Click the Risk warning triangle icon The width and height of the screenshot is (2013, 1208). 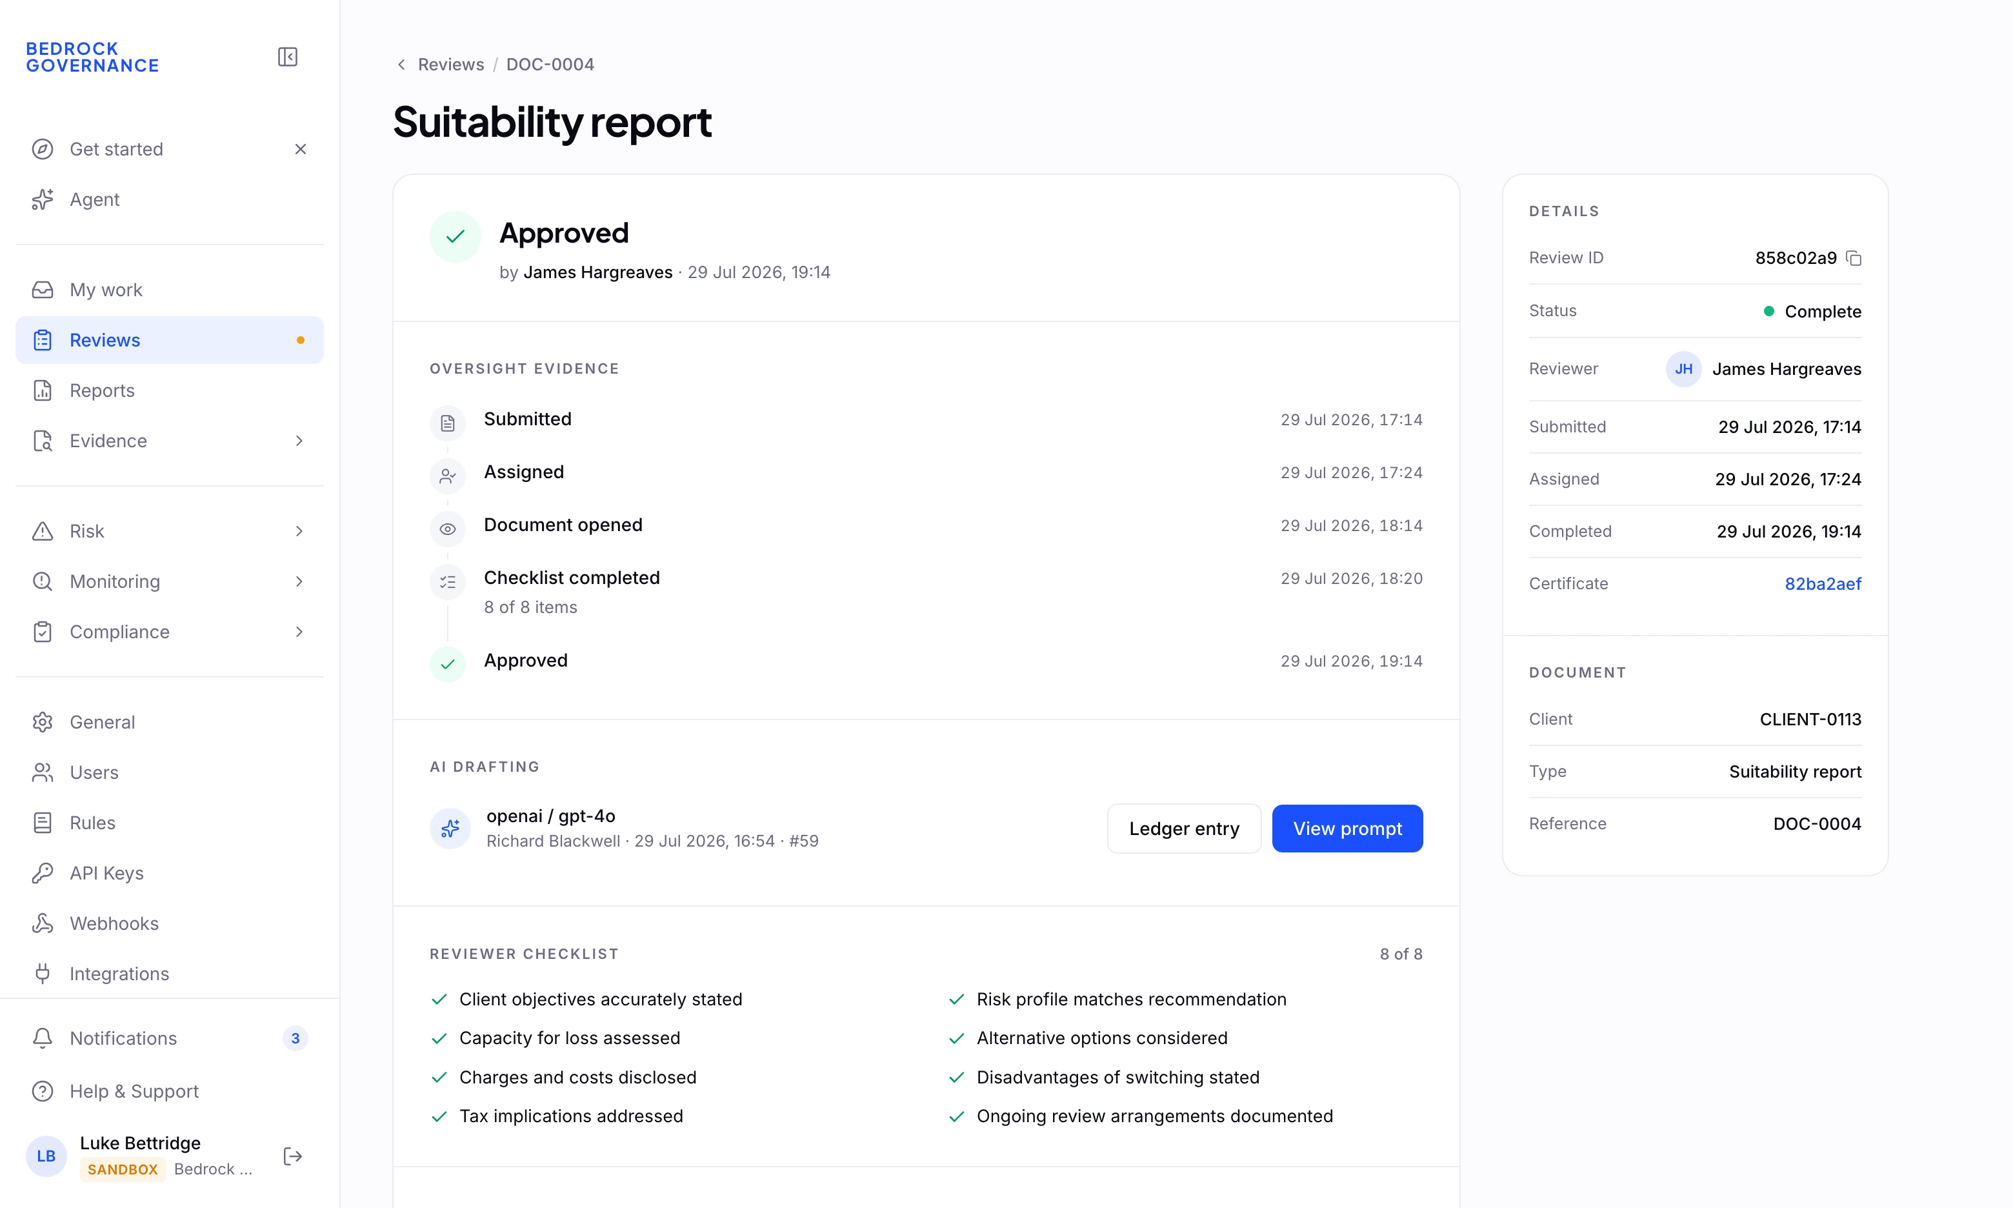(43, 532)
